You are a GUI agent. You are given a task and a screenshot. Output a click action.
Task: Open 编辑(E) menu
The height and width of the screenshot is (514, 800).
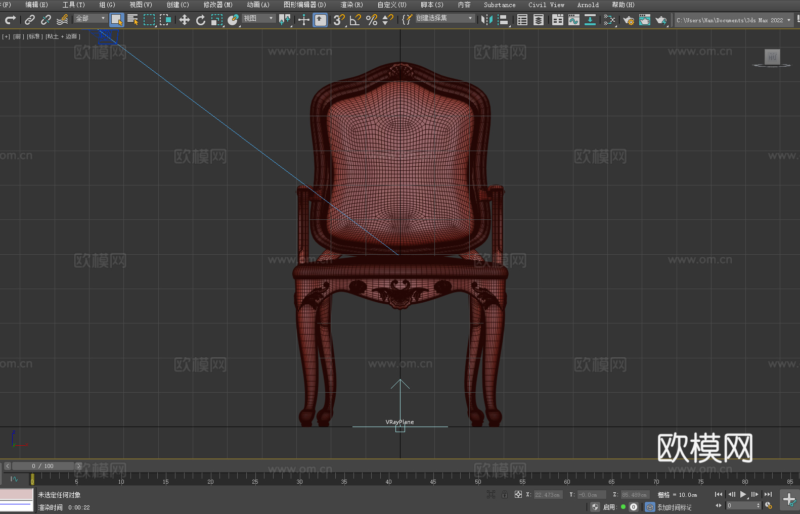pos(36,5)
